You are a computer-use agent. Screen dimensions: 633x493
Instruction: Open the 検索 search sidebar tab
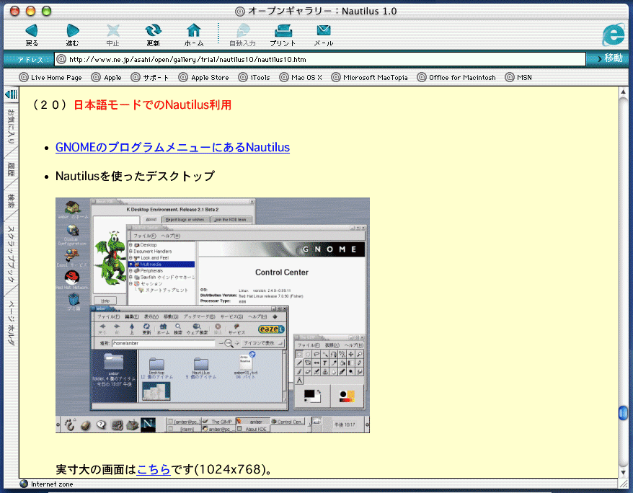12,200
